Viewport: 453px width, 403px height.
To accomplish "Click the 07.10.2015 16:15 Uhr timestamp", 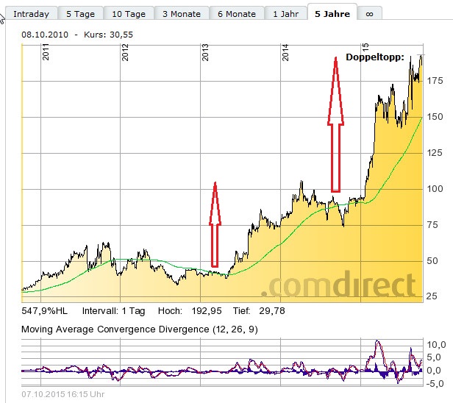I will coord(63,395).
